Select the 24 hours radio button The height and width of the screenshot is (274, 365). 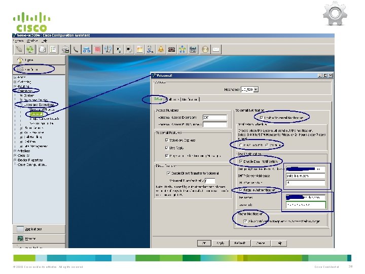click(x=267, y=145)
